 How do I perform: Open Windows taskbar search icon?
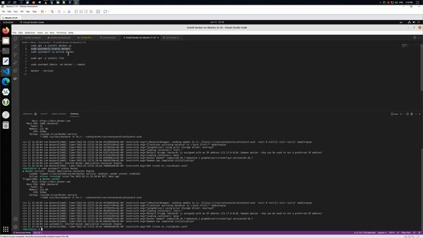[x=9, y=2]
